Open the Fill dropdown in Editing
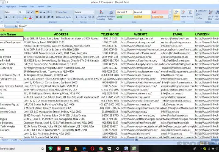This screenshot has width=219, height=152. (x=199, y=15)
